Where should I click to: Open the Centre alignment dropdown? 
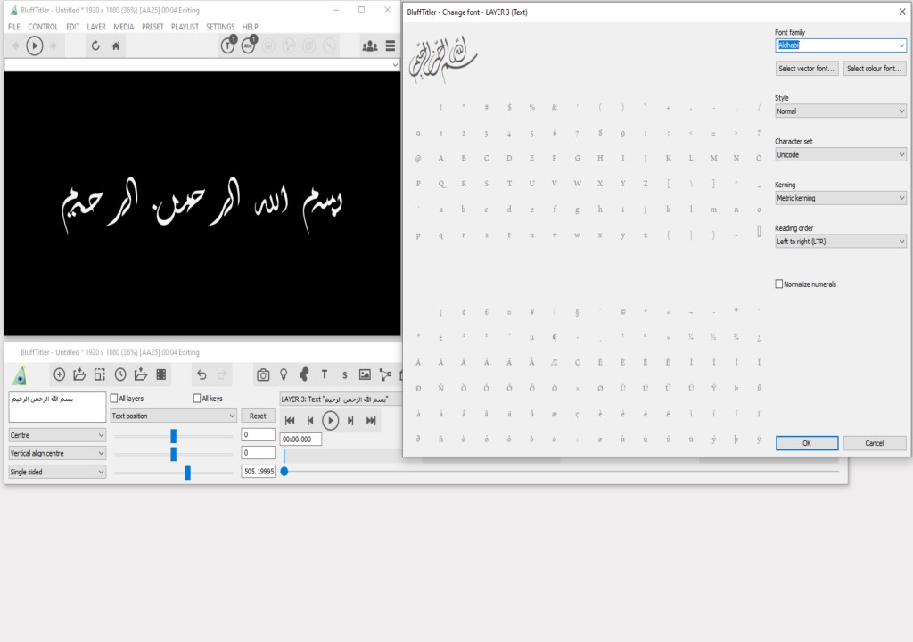click(x=57, y=435)
